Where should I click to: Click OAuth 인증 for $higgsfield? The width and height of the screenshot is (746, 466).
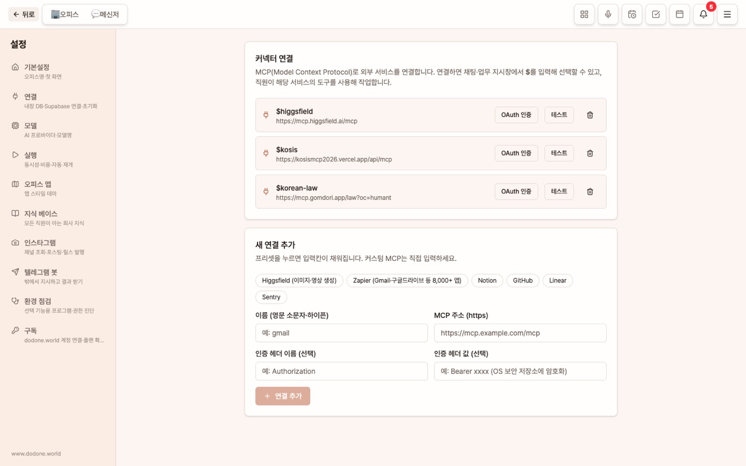(x=516, y=115)
